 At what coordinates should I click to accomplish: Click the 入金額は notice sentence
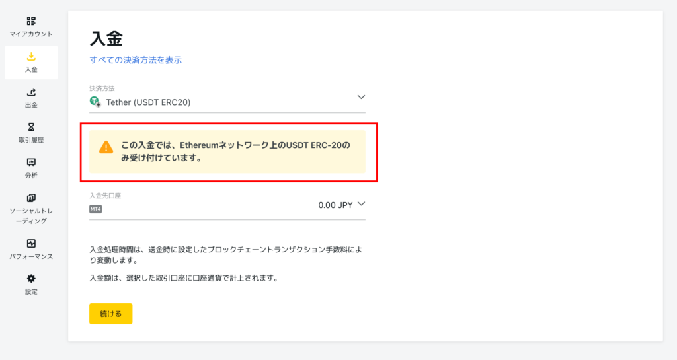coord(184,279)
